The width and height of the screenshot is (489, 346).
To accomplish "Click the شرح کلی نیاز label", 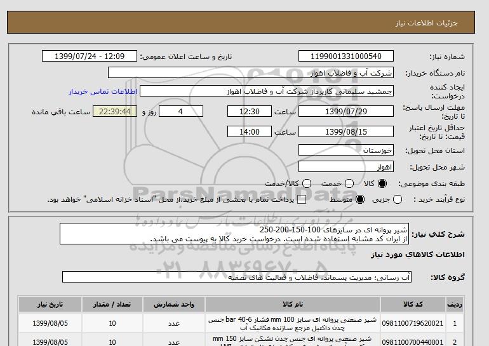I will (438, 234).
